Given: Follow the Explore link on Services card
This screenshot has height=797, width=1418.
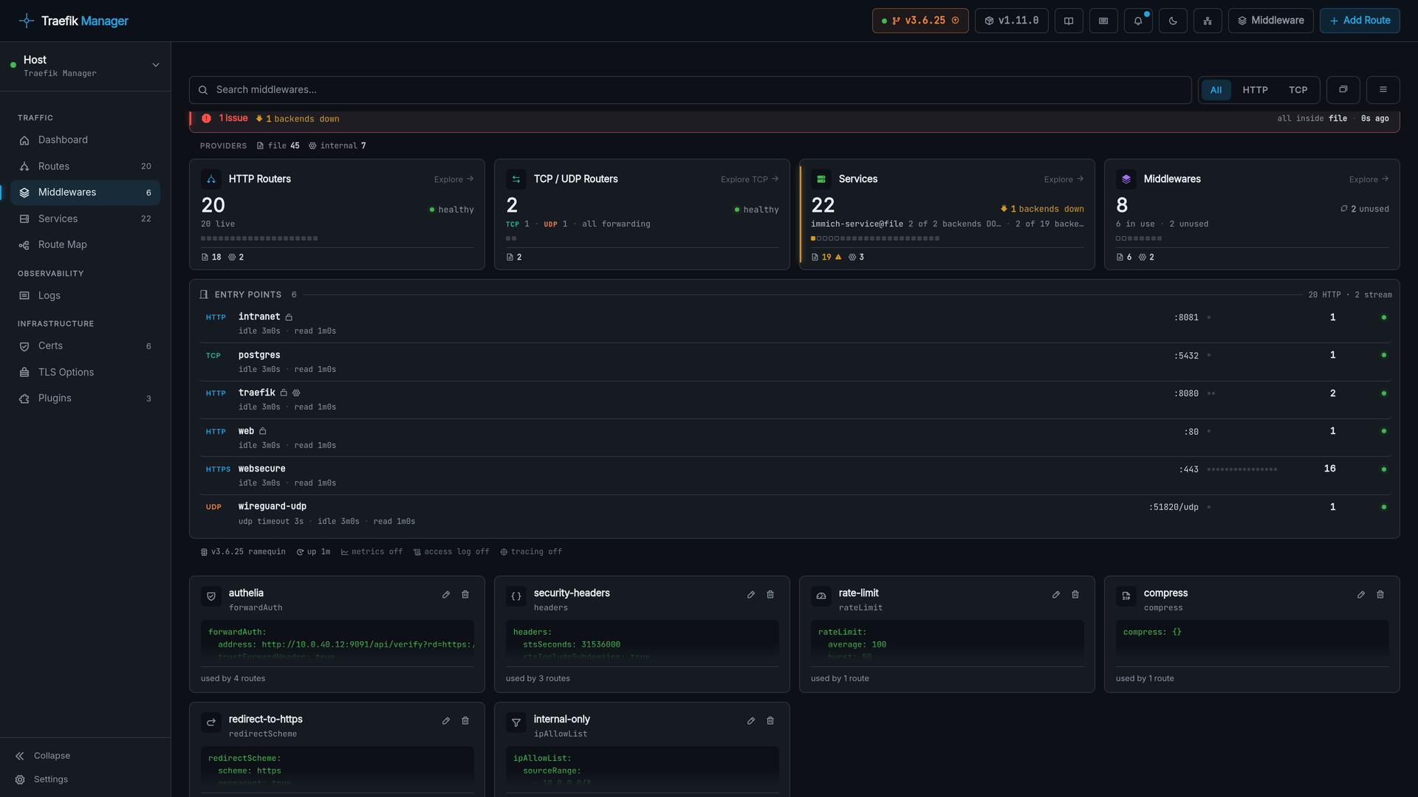Looking at the screenshot, I should tap(1063, 179).
